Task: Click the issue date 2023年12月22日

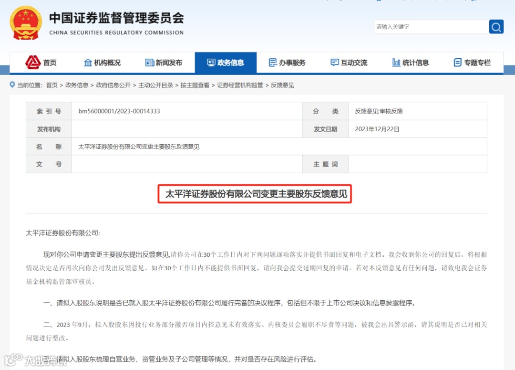Action: point(377,129)
